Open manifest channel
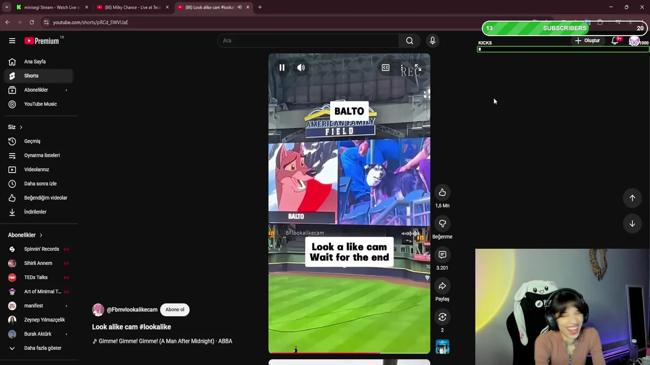This screenshot has width=650, height=365. [39, 306]
